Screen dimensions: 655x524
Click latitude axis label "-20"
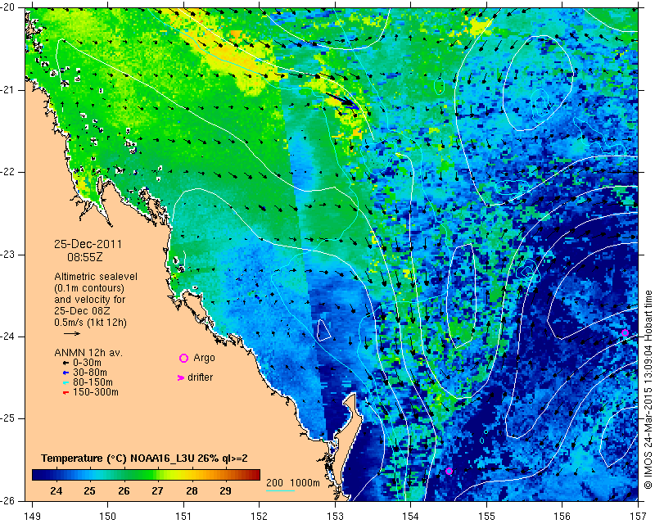pos(8,7)
